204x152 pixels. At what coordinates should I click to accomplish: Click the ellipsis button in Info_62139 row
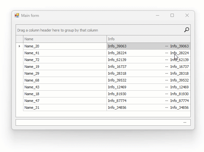167,60
